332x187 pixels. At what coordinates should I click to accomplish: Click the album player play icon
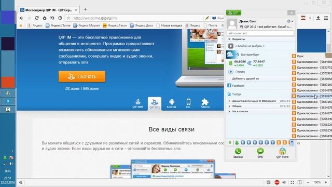tap(230, 46)
